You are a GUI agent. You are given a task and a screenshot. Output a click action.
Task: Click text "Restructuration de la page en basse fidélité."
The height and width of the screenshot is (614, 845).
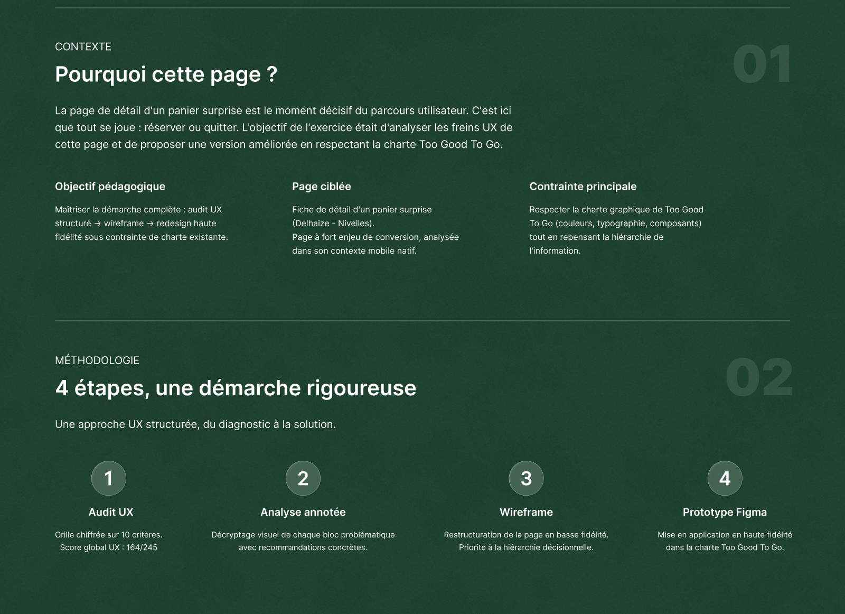tap(526, 535)
